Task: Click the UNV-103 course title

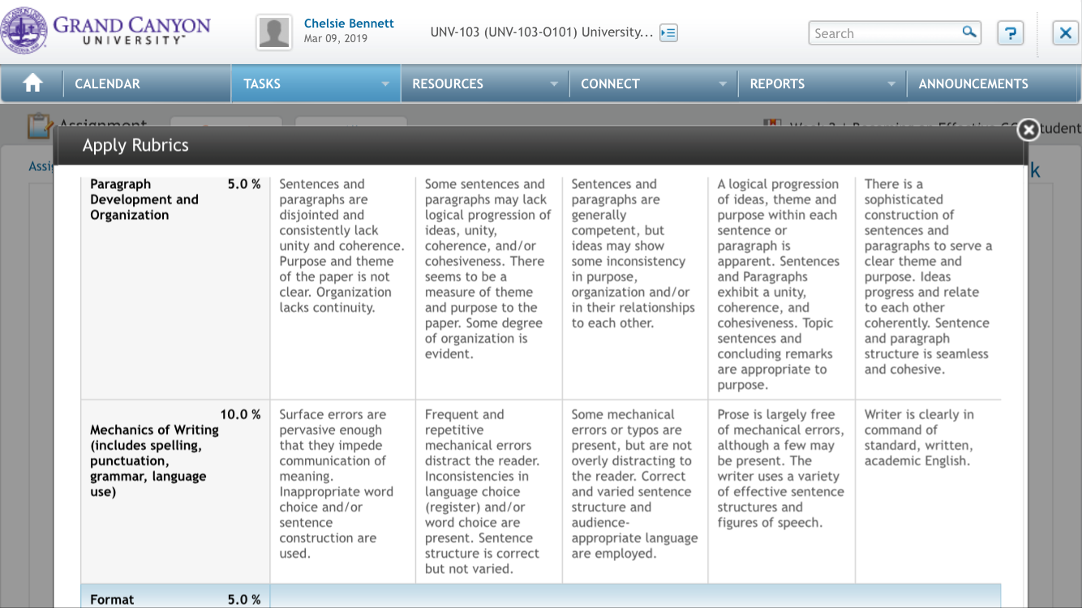Action: tap(541, 32)
